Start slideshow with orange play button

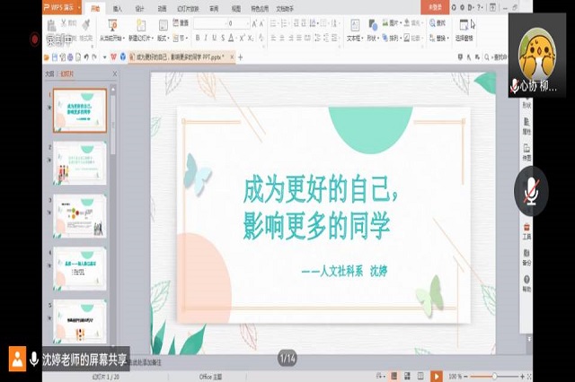pos(436,376)
